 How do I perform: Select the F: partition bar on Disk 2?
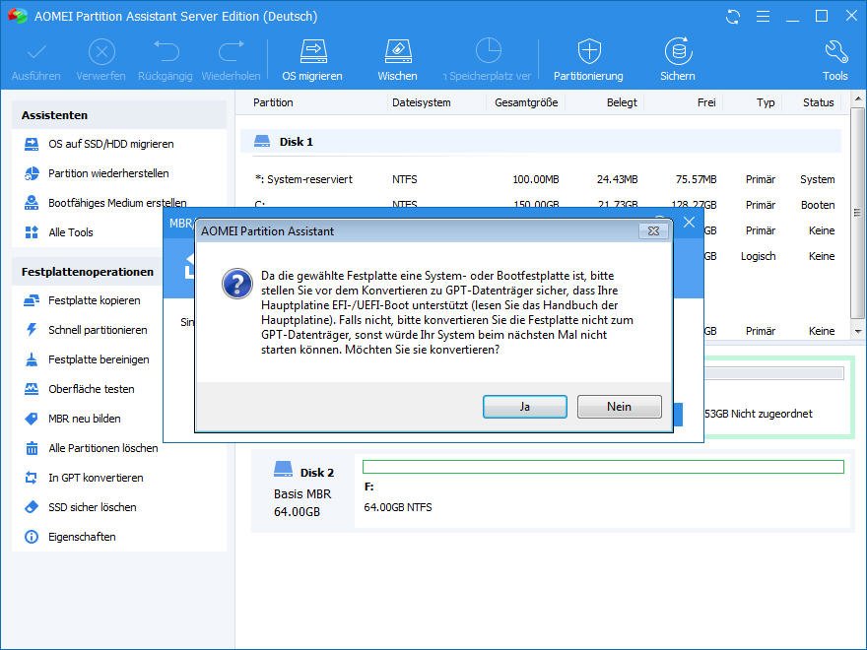point(603,467)
